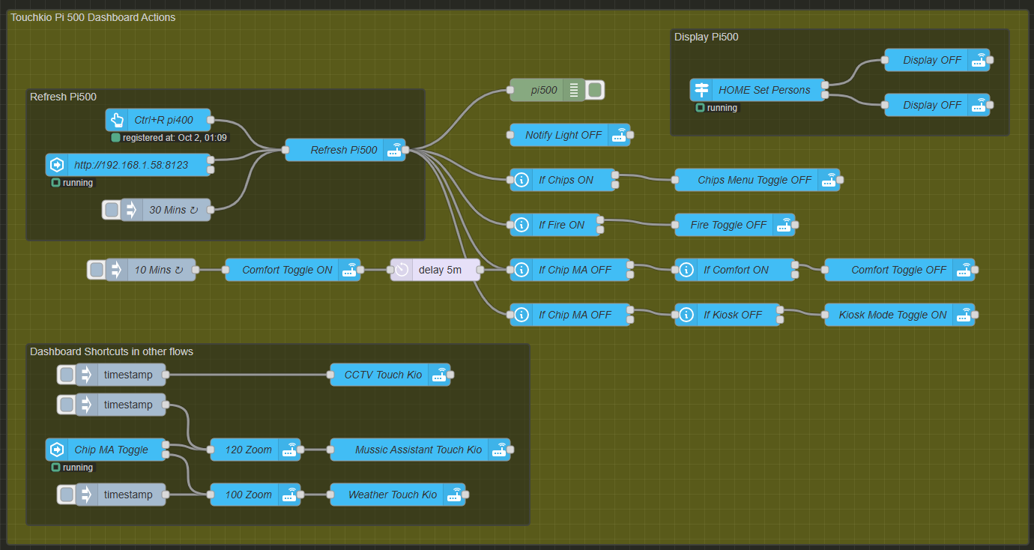This screenshot has height=550, width=1034.
Task: Click the info icon on If Kiosk OFF
Action: coord(686,315)
